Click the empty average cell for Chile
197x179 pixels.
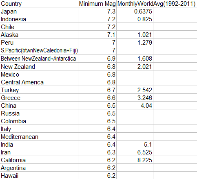pyautogui.click(x=135, y=27)
